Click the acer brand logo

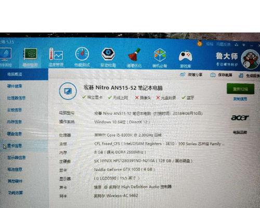(x=240, y=118)
